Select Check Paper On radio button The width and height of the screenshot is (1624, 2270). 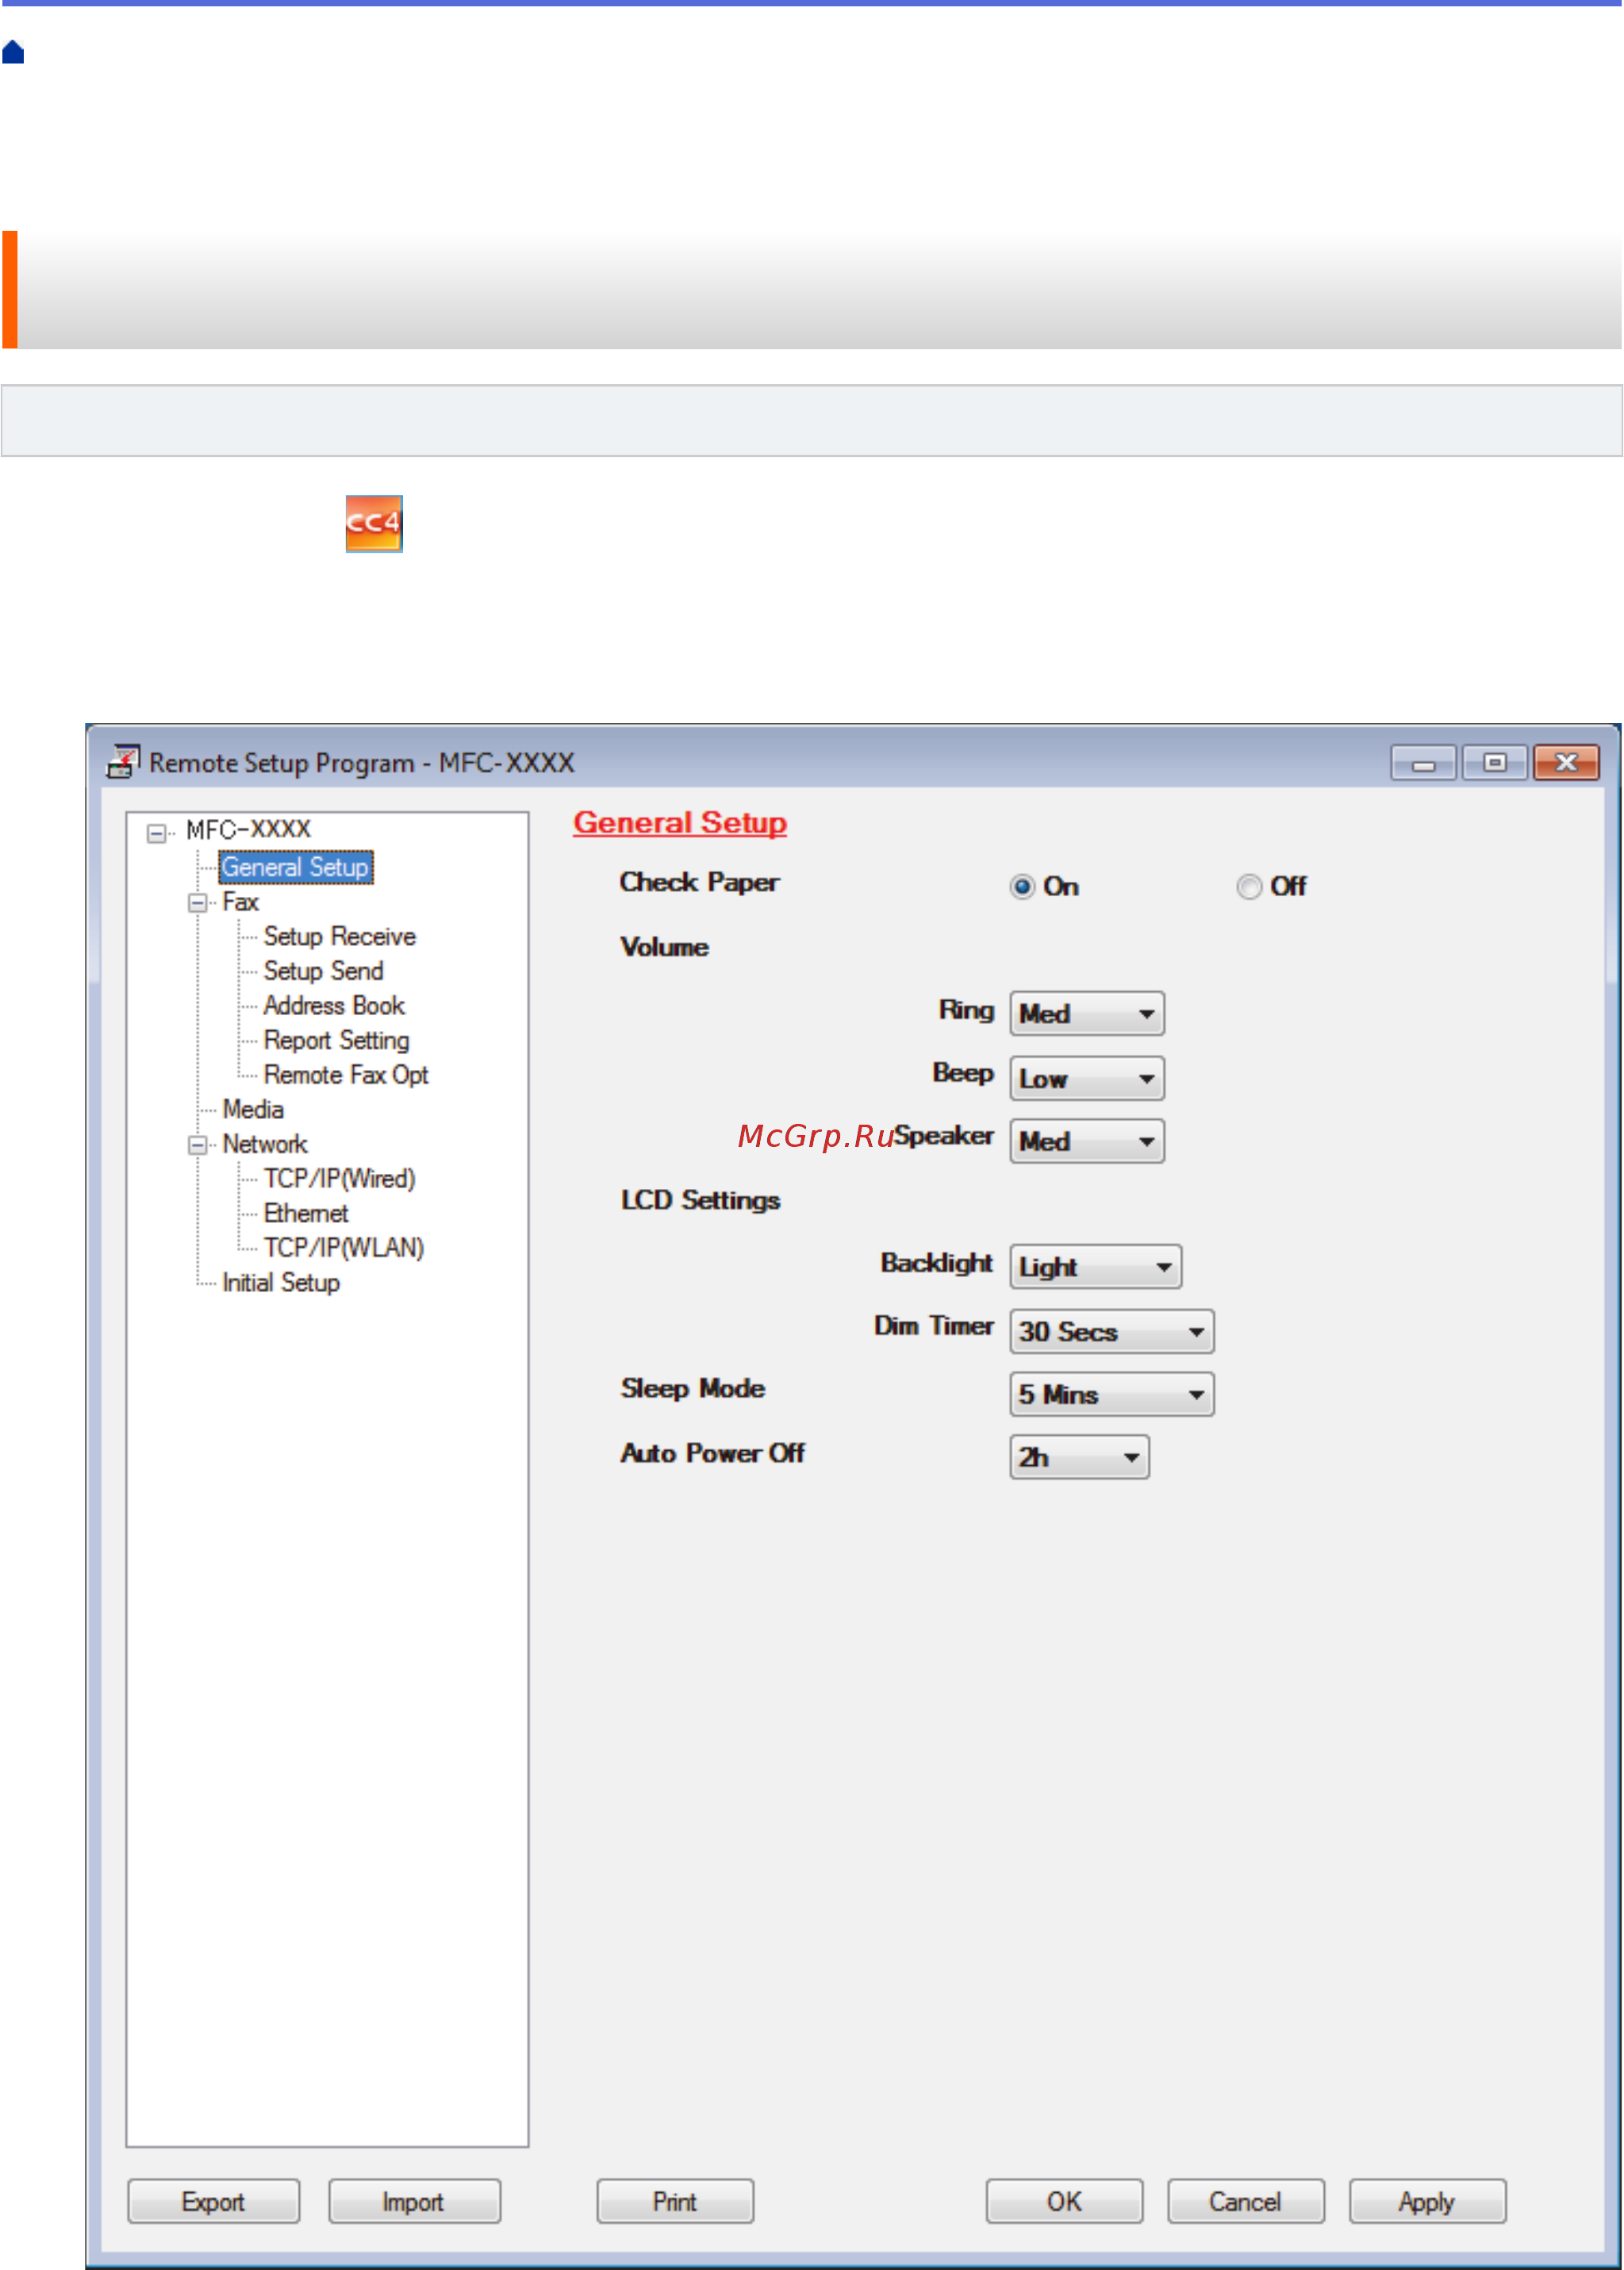[x=1021, y=887]
